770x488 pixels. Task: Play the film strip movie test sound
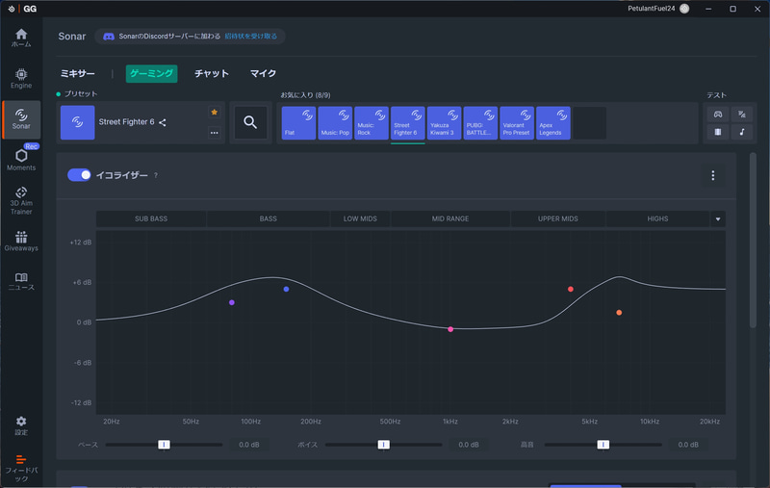point(718,132)
